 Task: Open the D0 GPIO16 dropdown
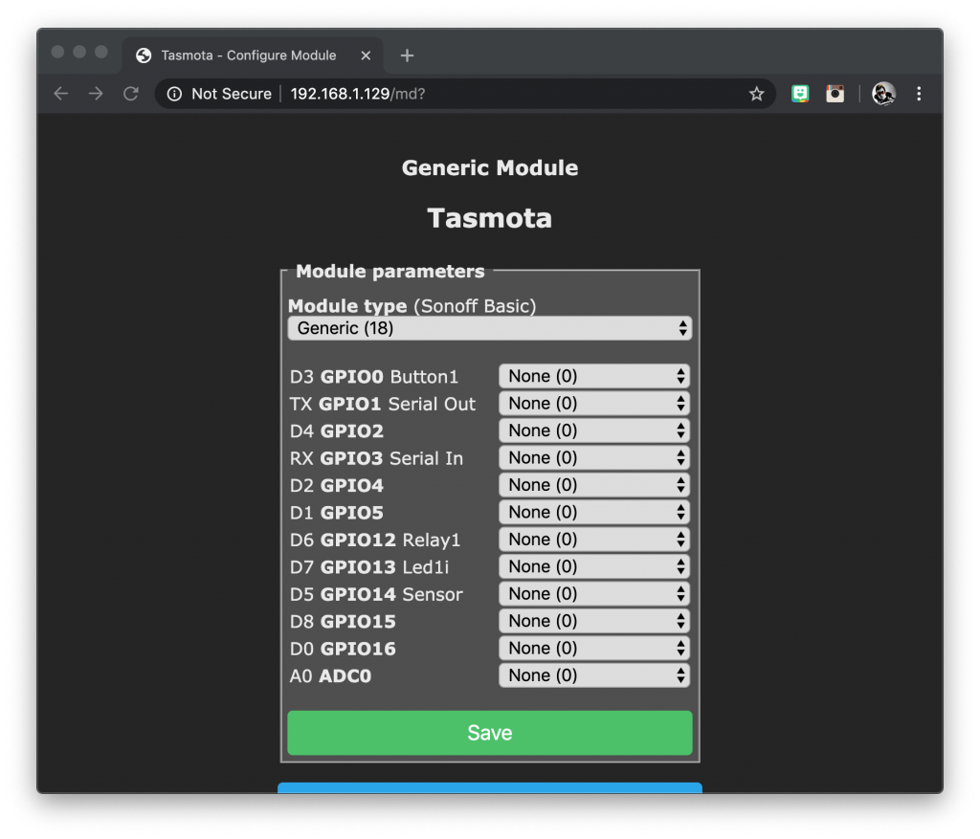(594, 648)
